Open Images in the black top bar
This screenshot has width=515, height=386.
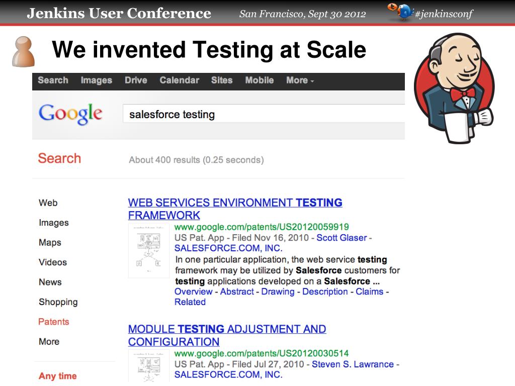coord(96,80)
